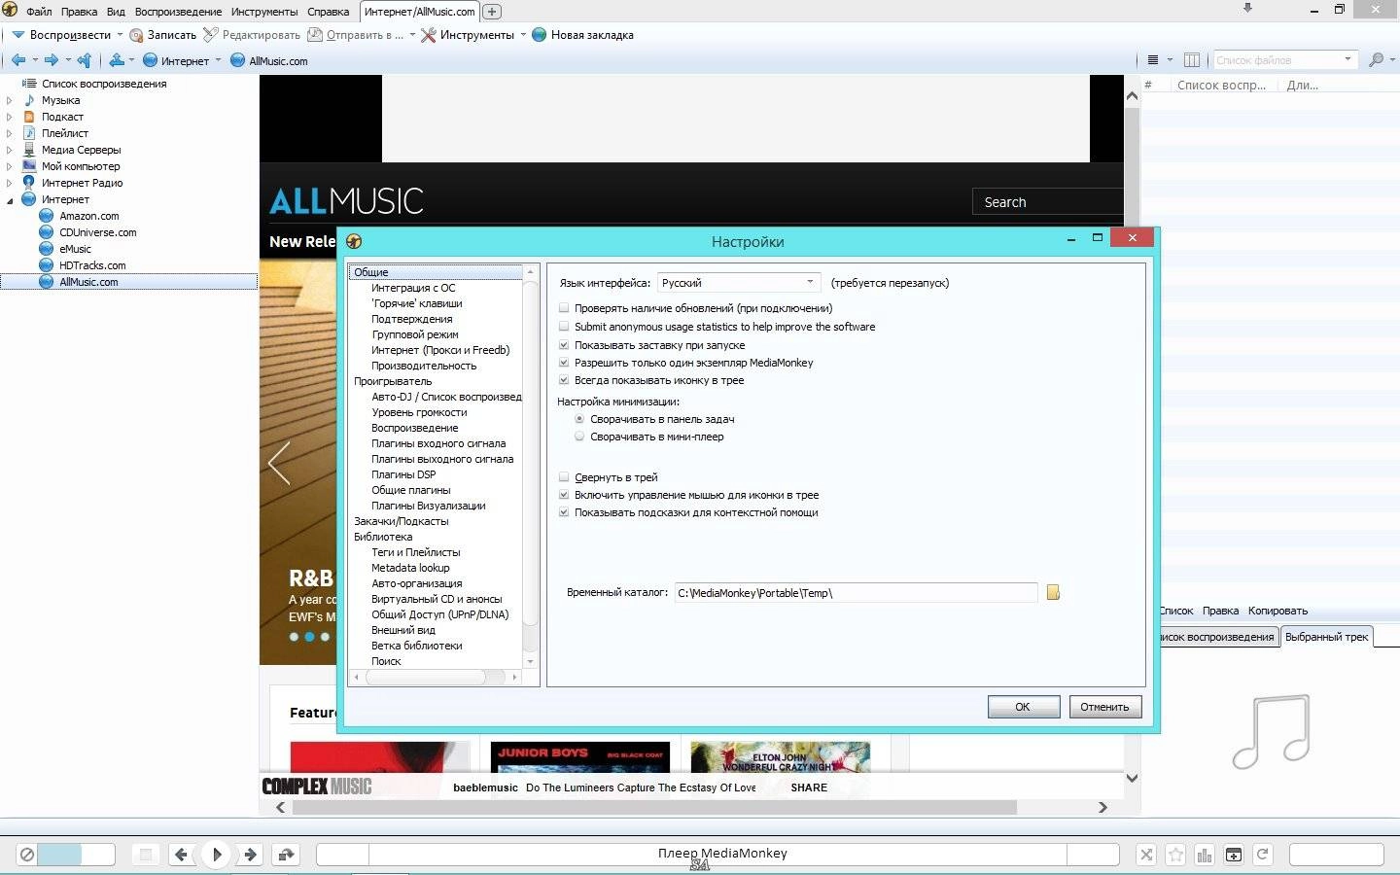This screenshot has height=875, width=1400.
Task: Open dropdown next to list view icon
Action: click(1170, 60)
